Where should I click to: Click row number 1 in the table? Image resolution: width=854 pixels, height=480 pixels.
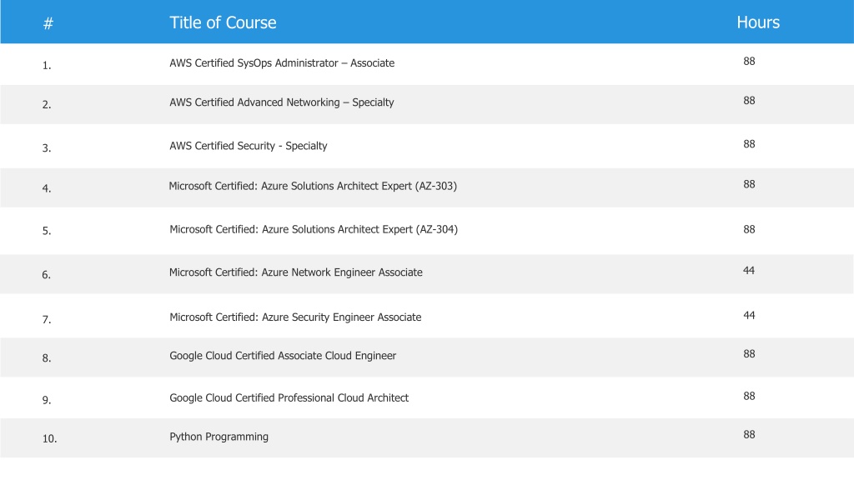tap(47, 65)
